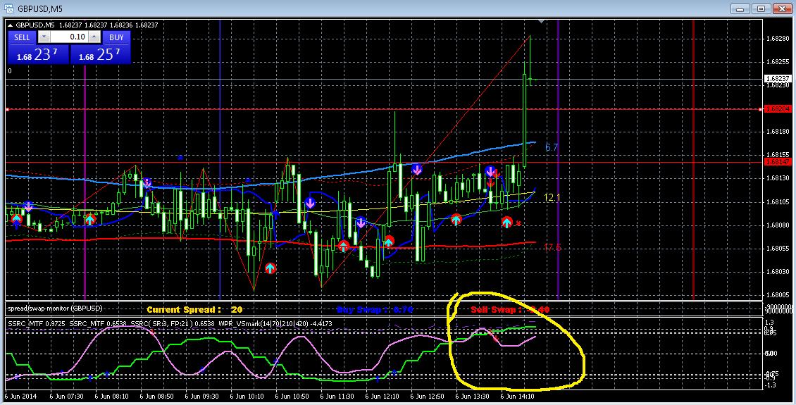Click the BUY one-click trading button

point(116,37)
